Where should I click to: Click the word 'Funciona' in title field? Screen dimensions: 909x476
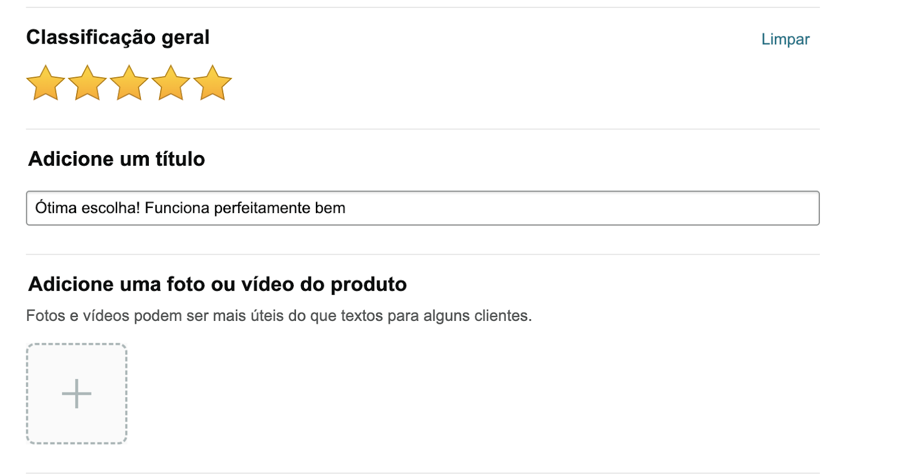pos(177,208)
